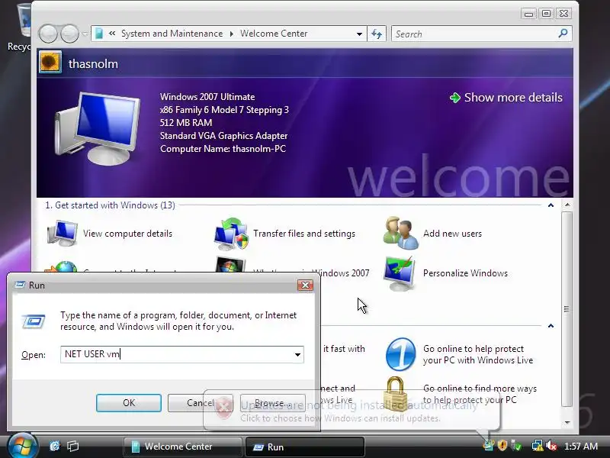This screenshot has width=610, height=458.
Task: Click Browse in the Run dialog
Action: pos(272,403)
